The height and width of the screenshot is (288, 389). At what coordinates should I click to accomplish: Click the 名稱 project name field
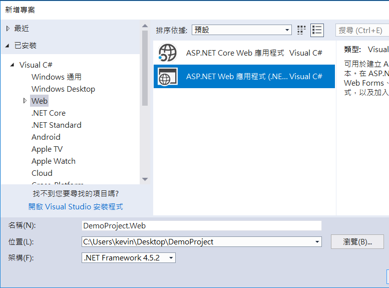pyautogui.click(x=201, y=226)
